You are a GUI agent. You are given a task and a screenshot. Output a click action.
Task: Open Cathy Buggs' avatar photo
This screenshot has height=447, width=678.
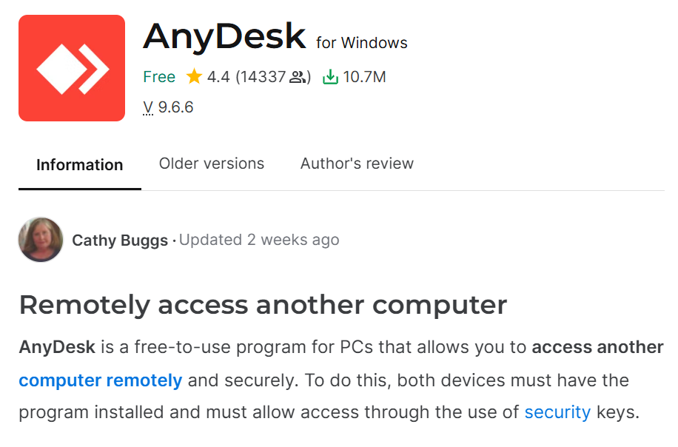(41, 240)
